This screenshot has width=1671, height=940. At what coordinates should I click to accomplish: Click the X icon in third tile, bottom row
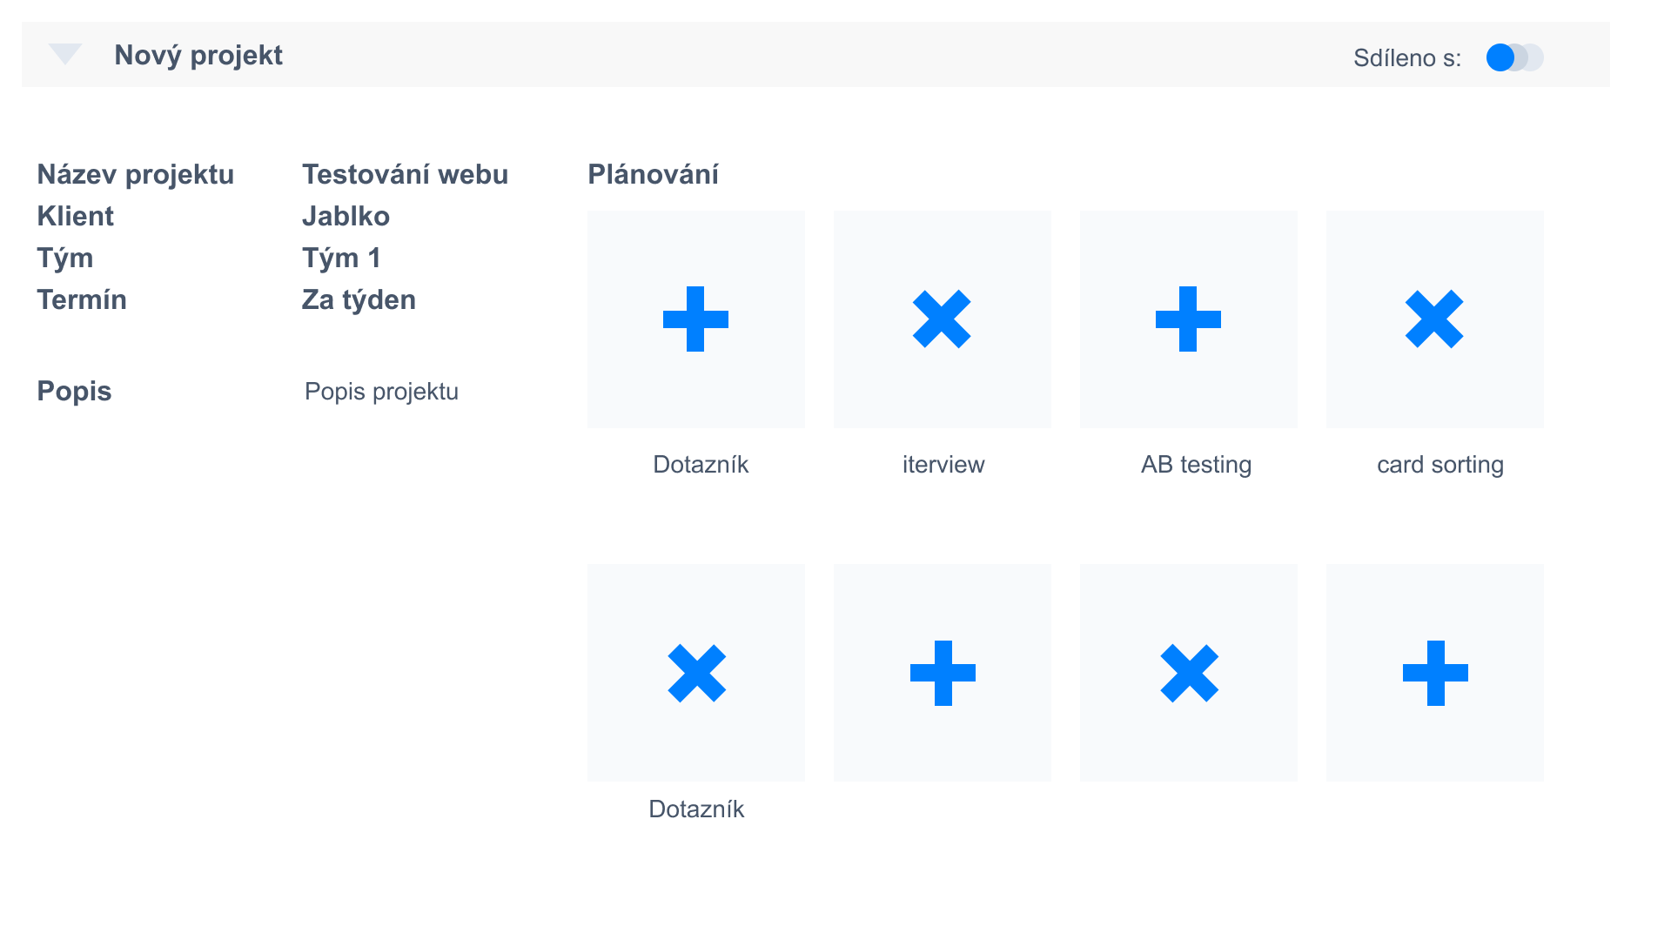pyautogui.click(x=1189, y=673)
